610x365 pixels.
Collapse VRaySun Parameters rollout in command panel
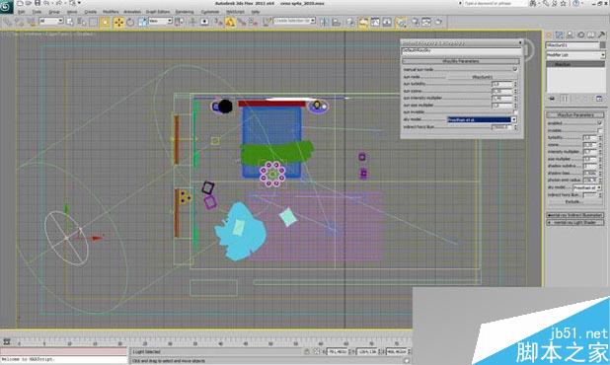coord(575,114)
